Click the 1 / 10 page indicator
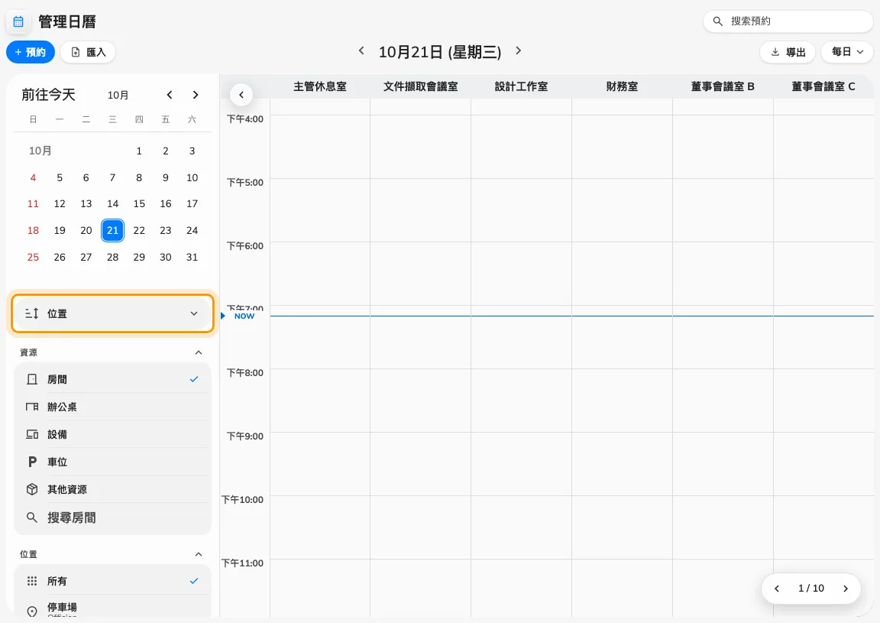880x623 pixels. pos(811,588)
